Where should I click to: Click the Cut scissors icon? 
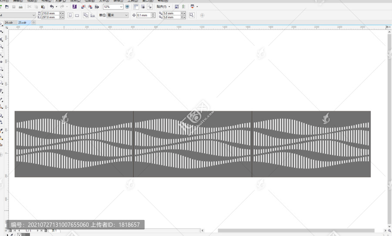point(29,7)
